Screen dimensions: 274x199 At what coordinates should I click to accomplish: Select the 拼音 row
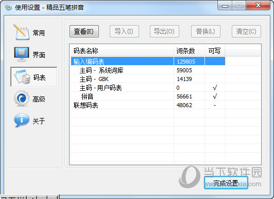click(148, 96)
